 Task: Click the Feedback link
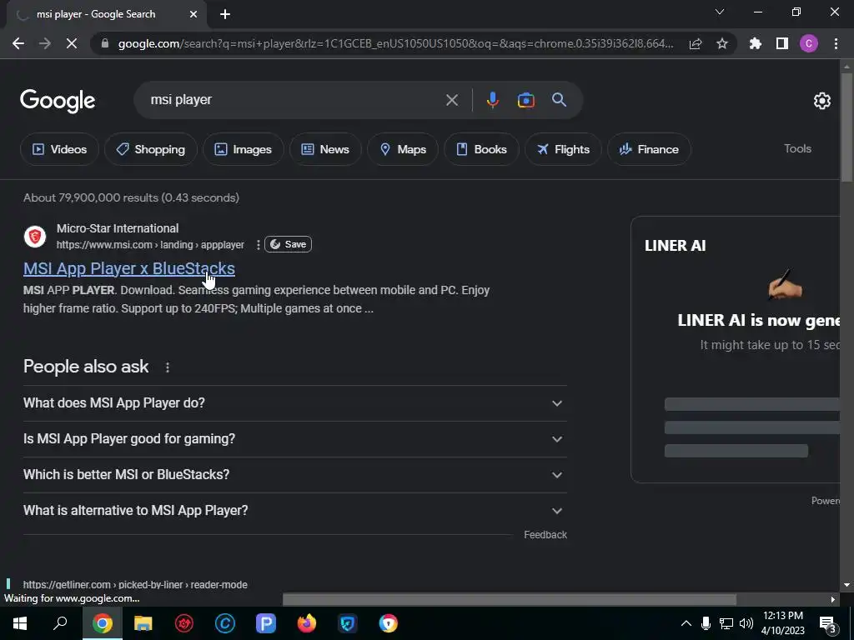(x=545, y=535)
